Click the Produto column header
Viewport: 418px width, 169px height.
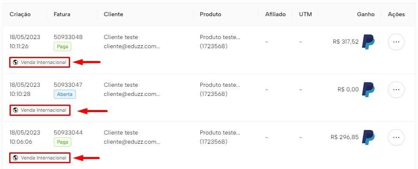click(210, 15)
